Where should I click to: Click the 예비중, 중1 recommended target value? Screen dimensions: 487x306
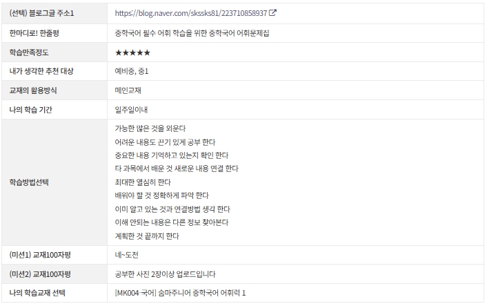click(x=132, y=71)
